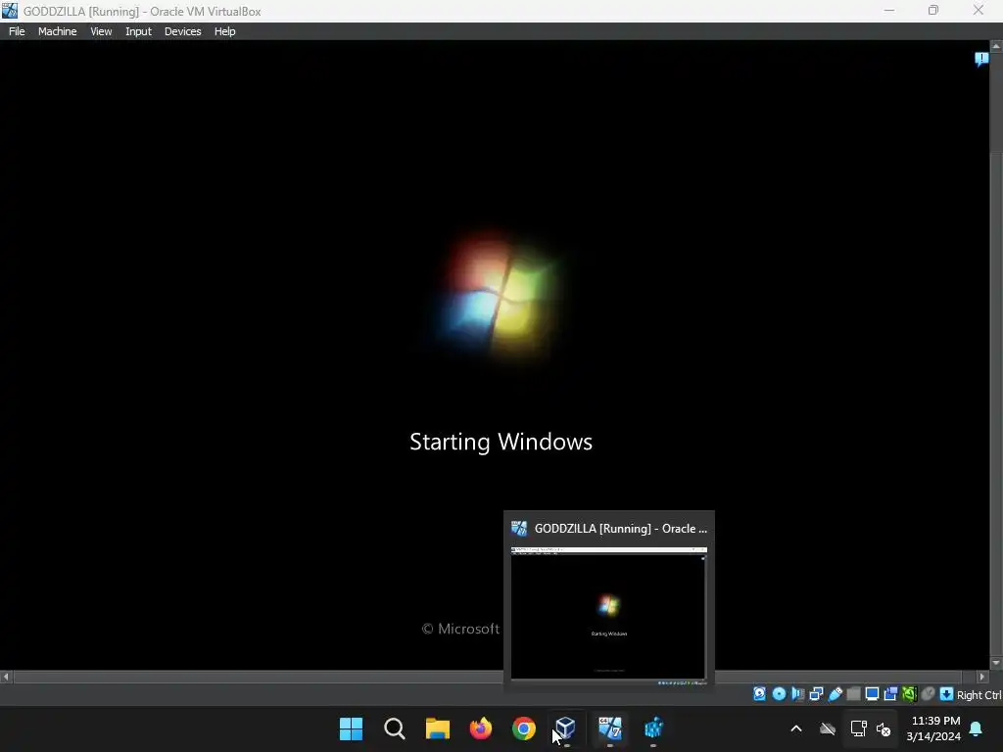Open VirtualBox Manager taskbar icon
The width and height of the screenshot is (1003, 752).
point(565,728)
